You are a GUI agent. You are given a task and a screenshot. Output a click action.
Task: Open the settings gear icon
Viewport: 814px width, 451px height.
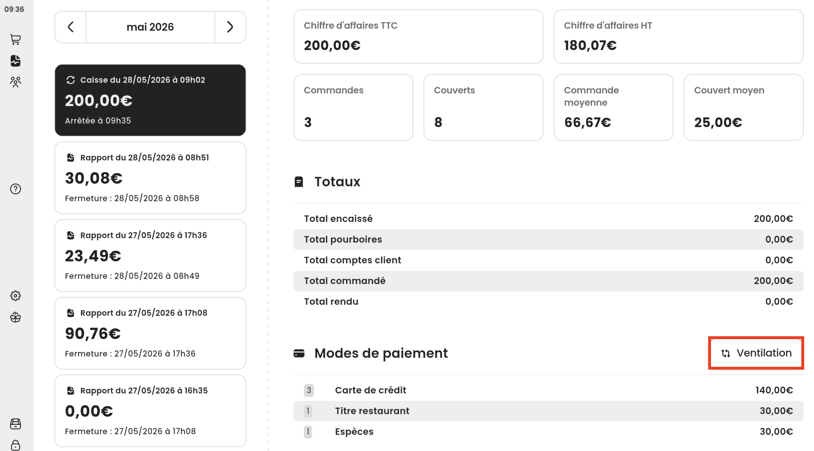(x=16, y=296)
